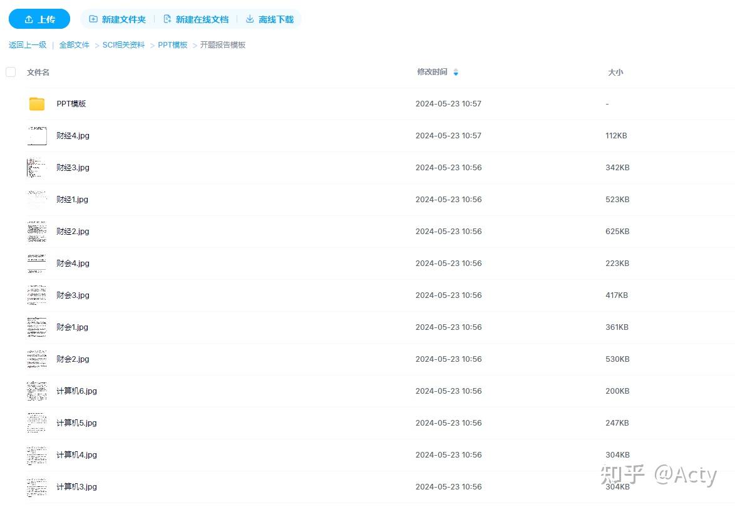Select file name 财经2.jpg
This screenshot has height=507, width=735.
click(73, 231)
